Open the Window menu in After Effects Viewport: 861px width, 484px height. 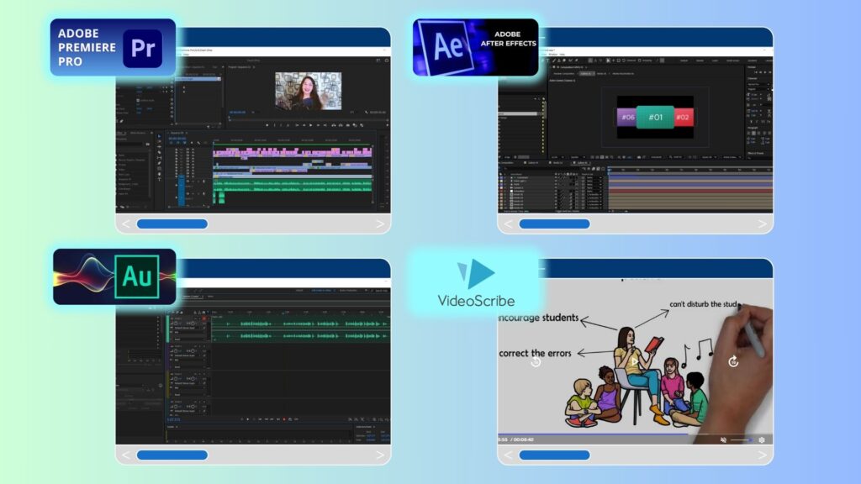(x=552, y=55)
